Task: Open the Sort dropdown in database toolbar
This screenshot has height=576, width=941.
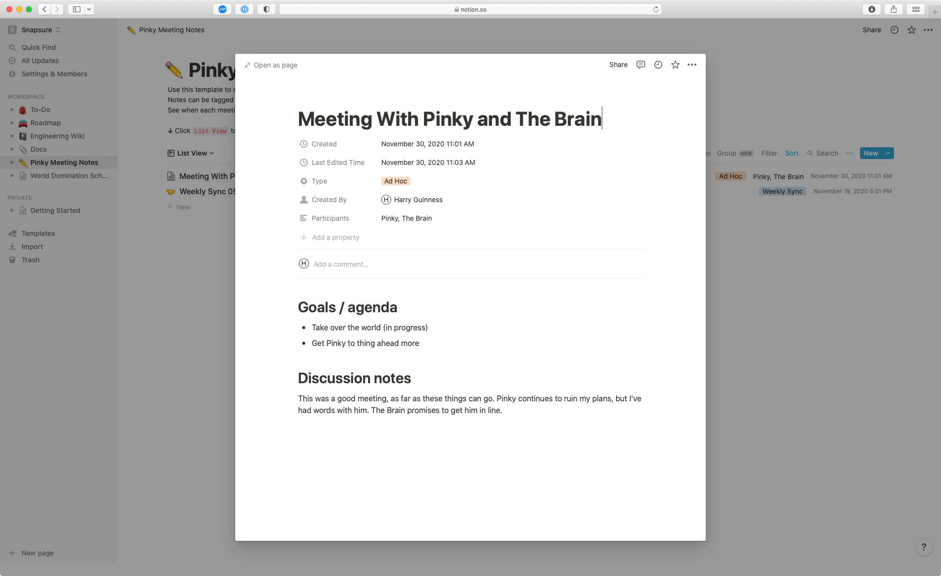Action: click(791, 153)
